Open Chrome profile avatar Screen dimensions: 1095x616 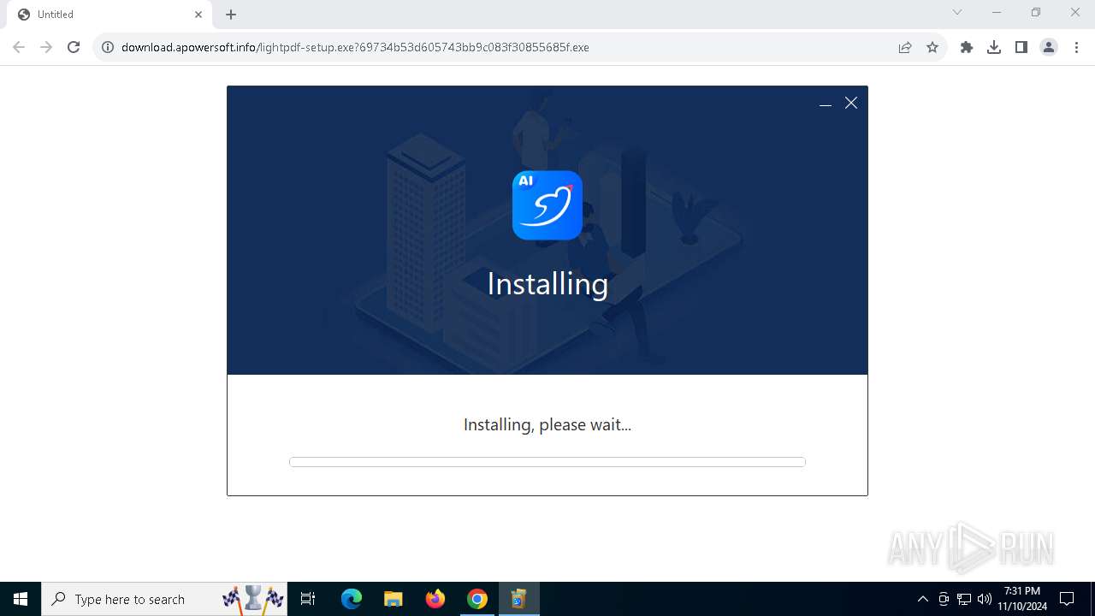click(1049, 47)
